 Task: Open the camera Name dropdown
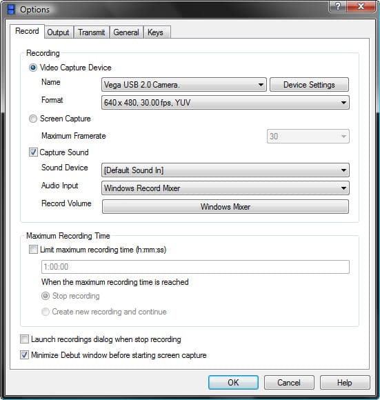coord(184,85)
